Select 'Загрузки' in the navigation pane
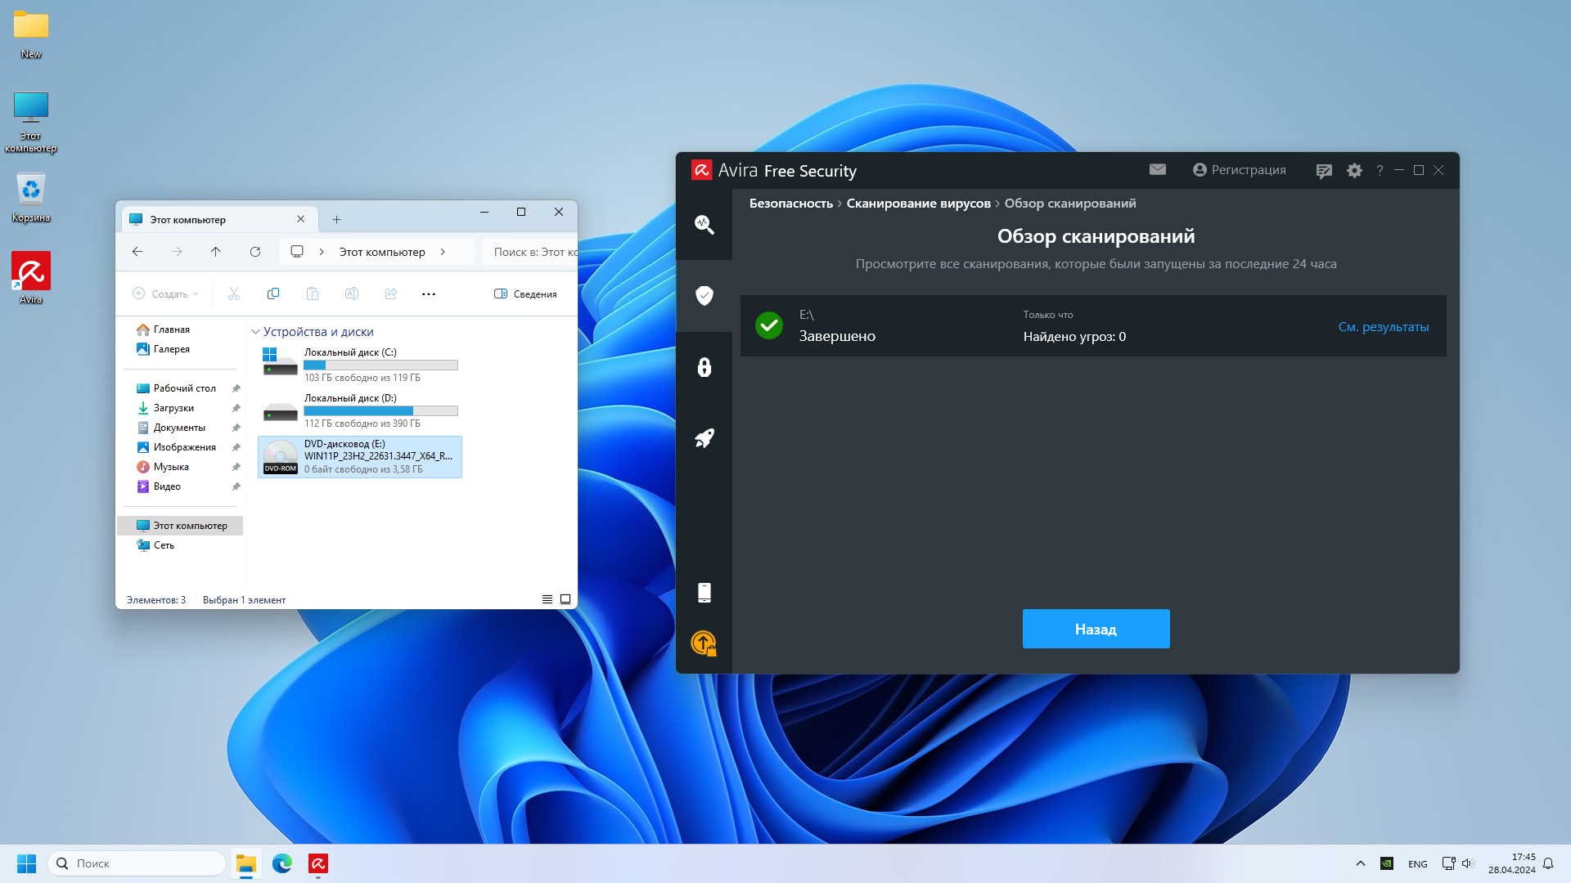 point(173,408)
